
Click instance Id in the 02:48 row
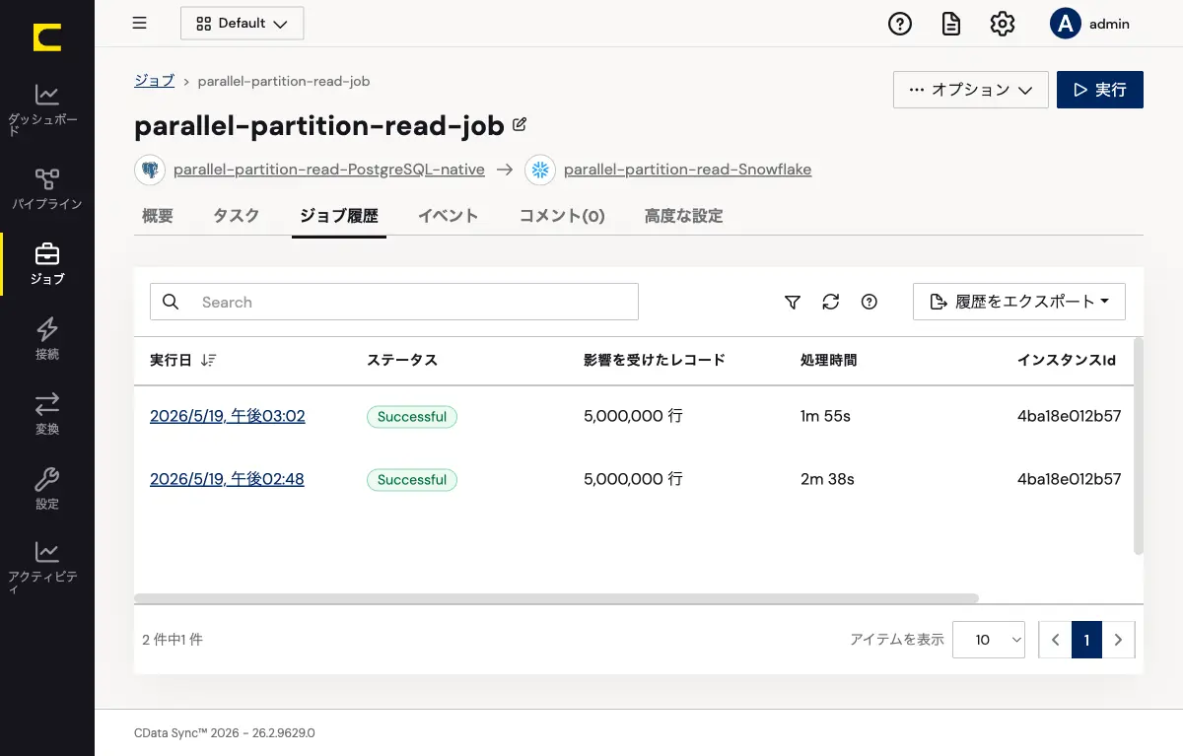click(x=1070, y=480)
